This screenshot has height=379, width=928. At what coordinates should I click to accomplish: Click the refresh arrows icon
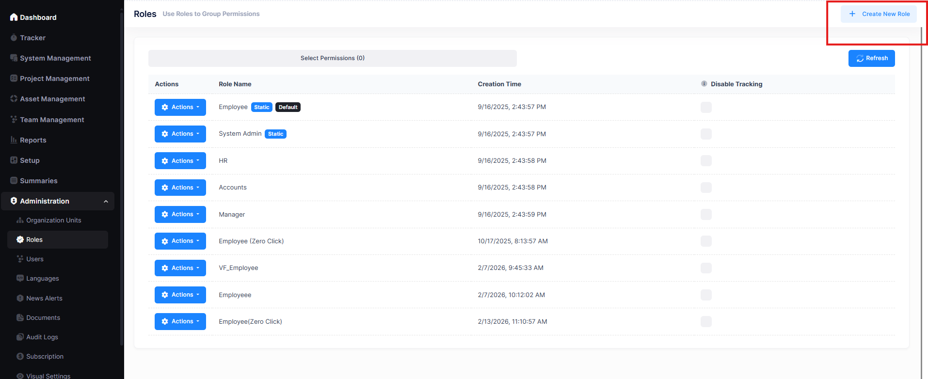point(860,59)
